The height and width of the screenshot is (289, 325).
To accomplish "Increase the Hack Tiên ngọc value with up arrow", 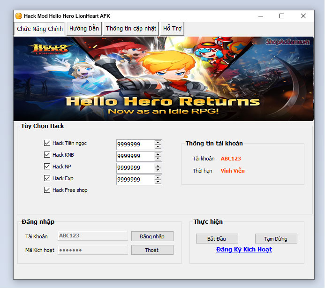I will [158, 143].
